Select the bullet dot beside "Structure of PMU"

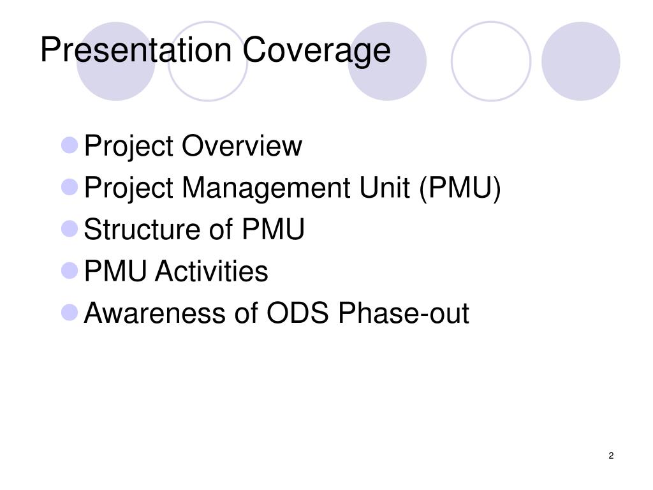(70, 229)
